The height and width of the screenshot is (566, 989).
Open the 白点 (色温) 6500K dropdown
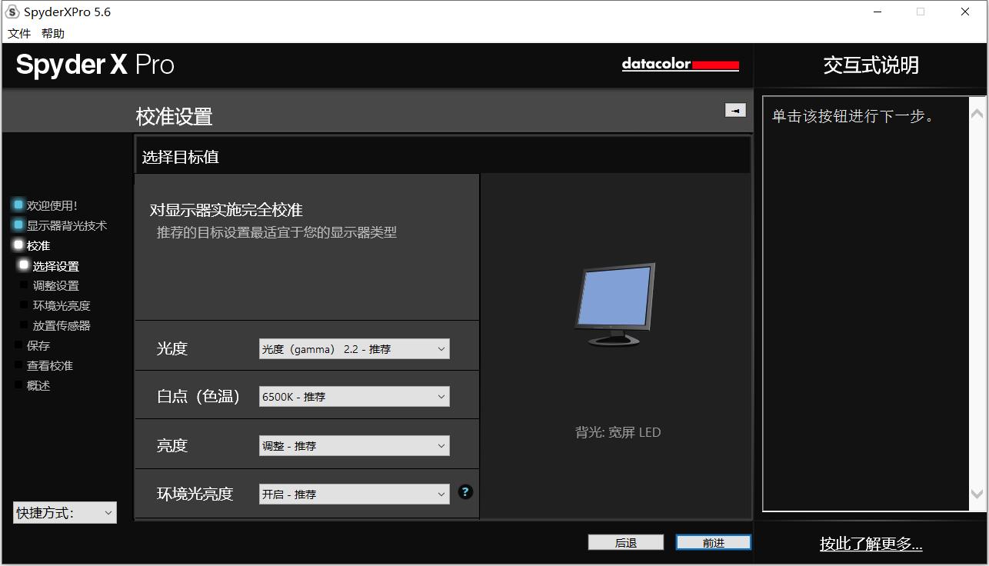(354, 397)
